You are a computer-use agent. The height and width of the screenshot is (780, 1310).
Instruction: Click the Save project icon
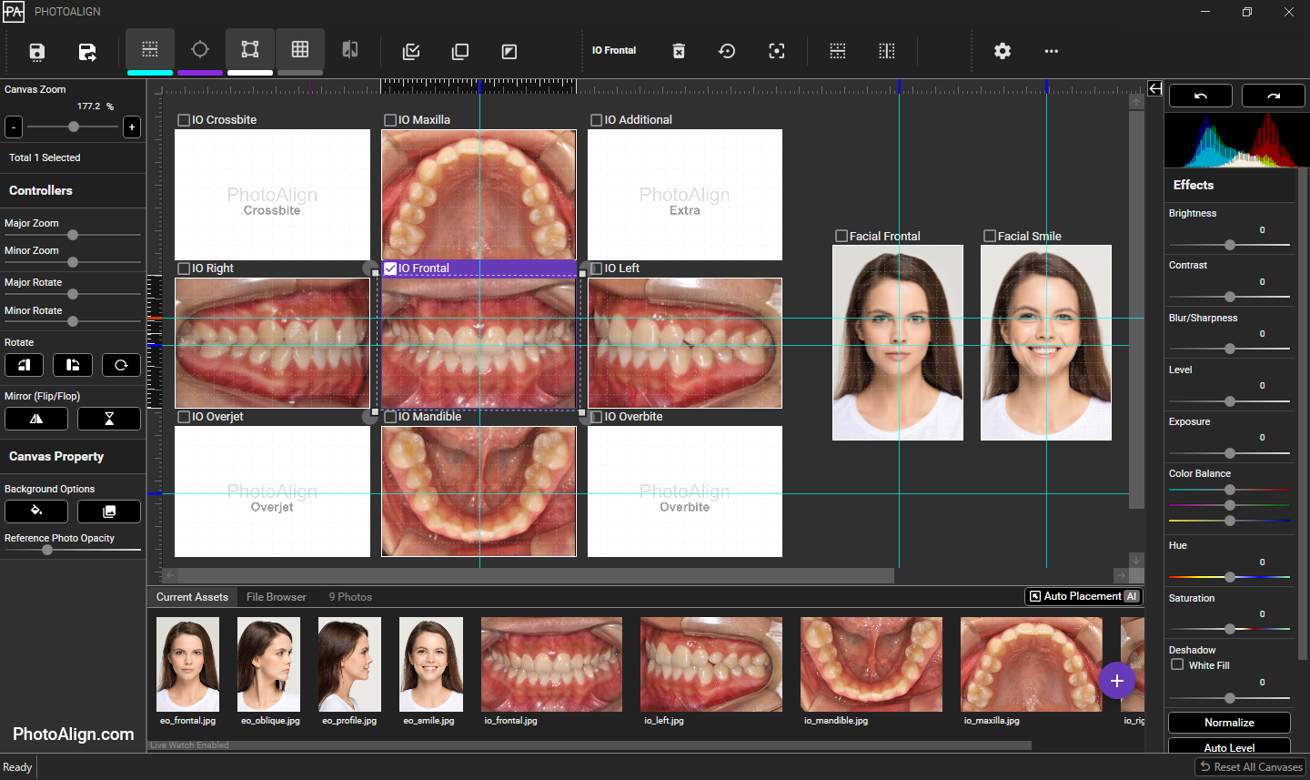tap(36, 52)
